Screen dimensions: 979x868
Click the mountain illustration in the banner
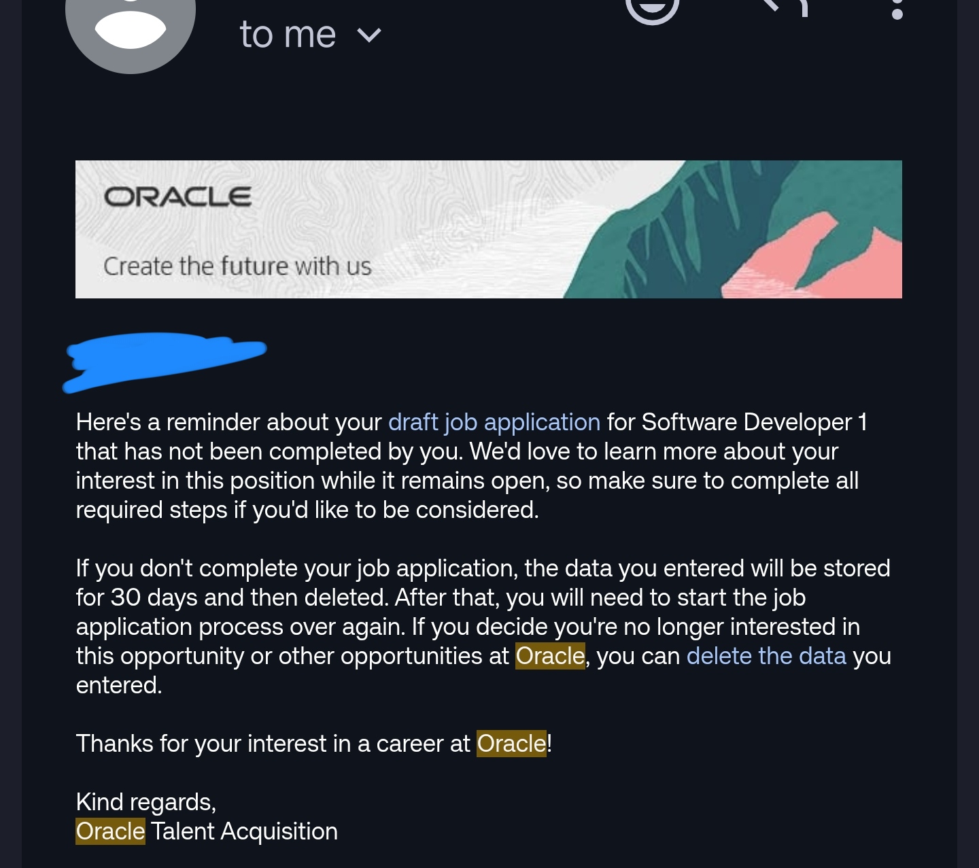pos(741,231)
